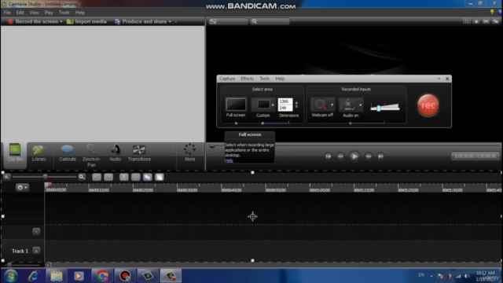Open the Transitions tool
Viewport: 503px width, 283px height.
tap(139, 153)
